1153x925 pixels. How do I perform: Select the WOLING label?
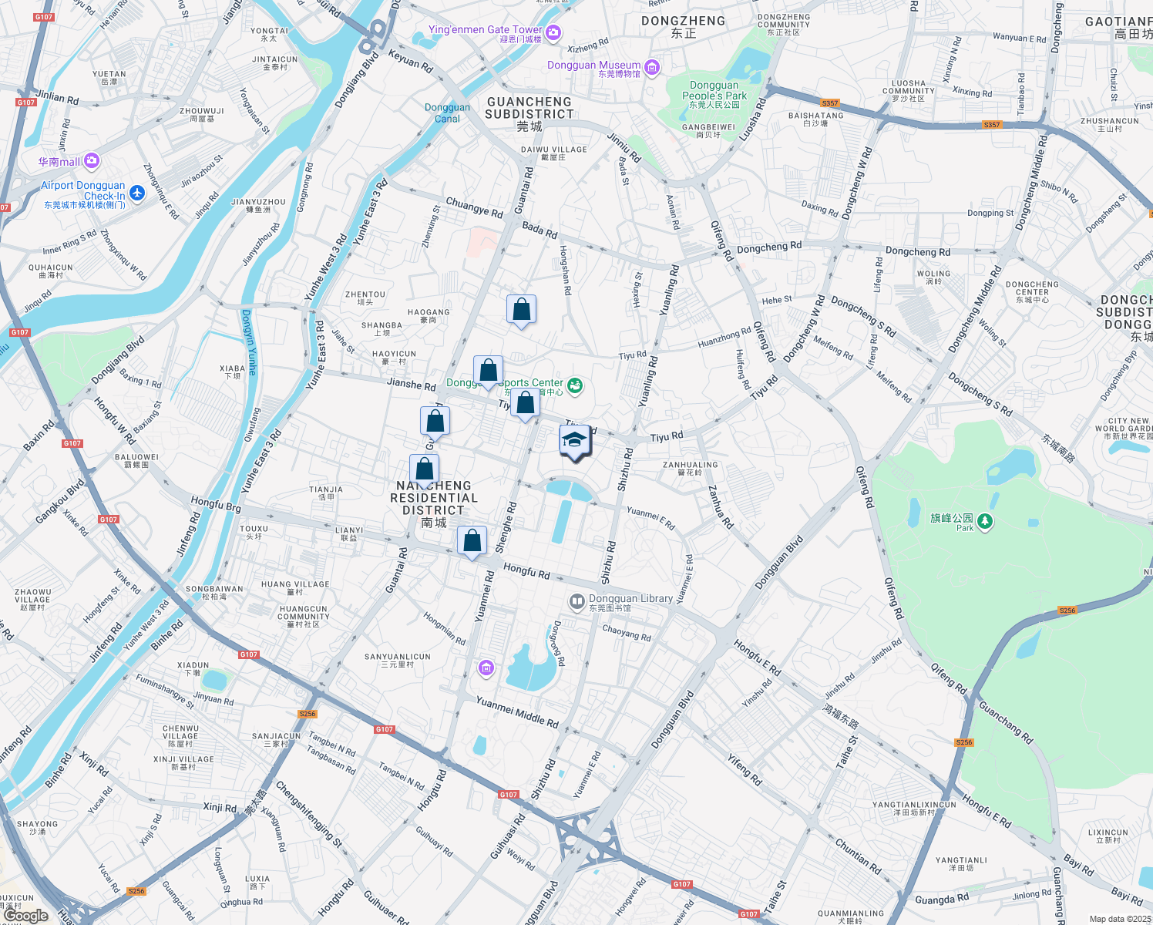[x=934, y=277]
